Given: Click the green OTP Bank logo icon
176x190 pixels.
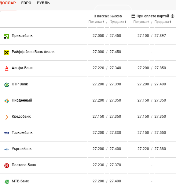Looking at the screenshot, I should pyautogui.click(x=7, y=85).
